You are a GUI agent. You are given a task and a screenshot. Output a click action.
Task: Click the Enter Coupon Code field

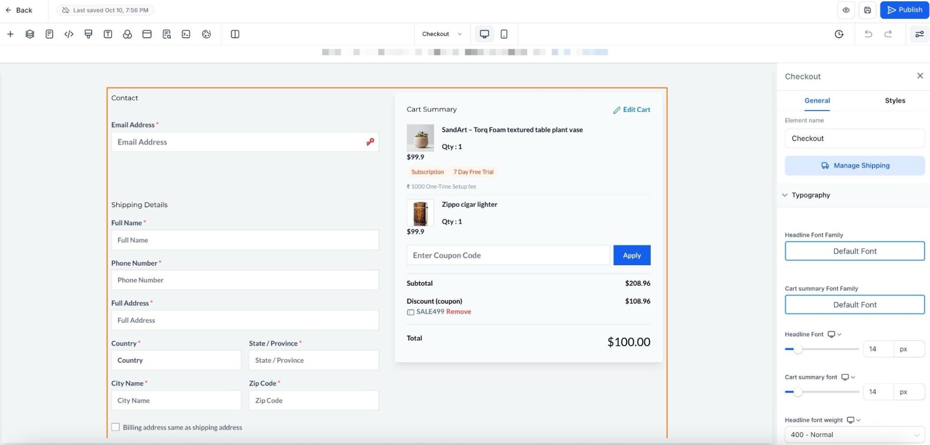508,255
